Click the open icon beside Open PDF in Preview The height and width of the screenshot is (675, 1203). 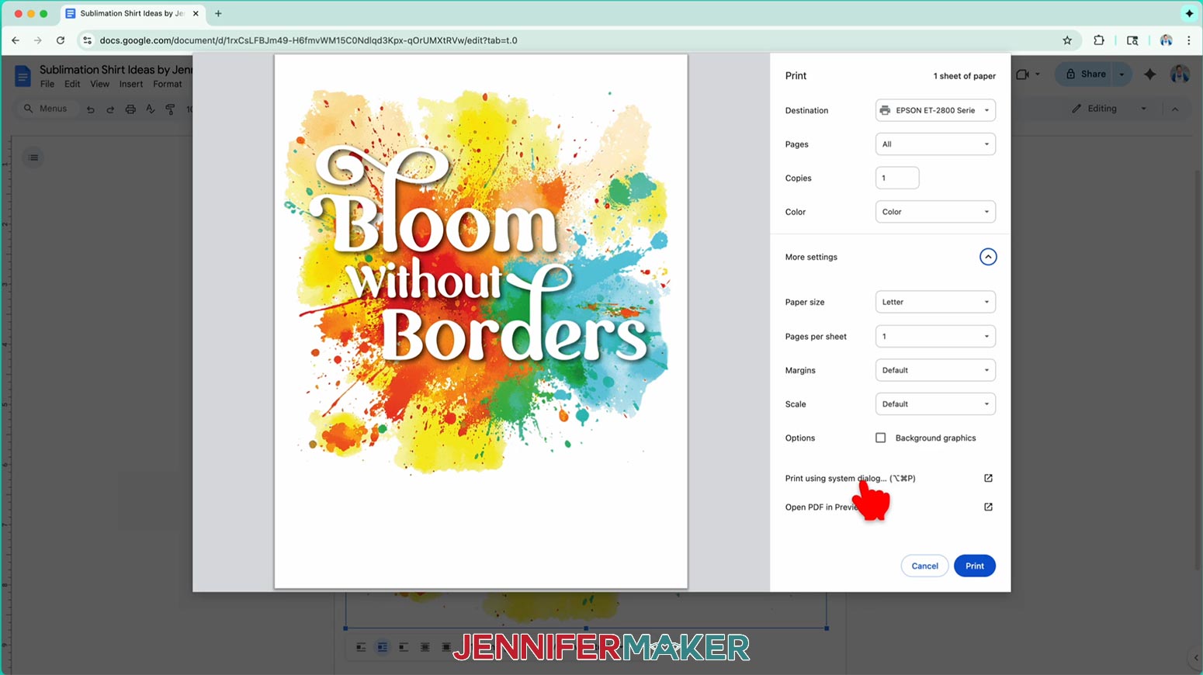[988, 507]
